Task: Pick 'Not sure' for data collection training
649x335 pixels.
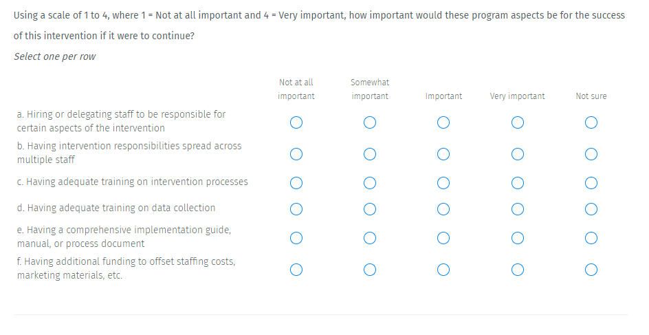Action: pyautogui.click(x=591, y=208)
